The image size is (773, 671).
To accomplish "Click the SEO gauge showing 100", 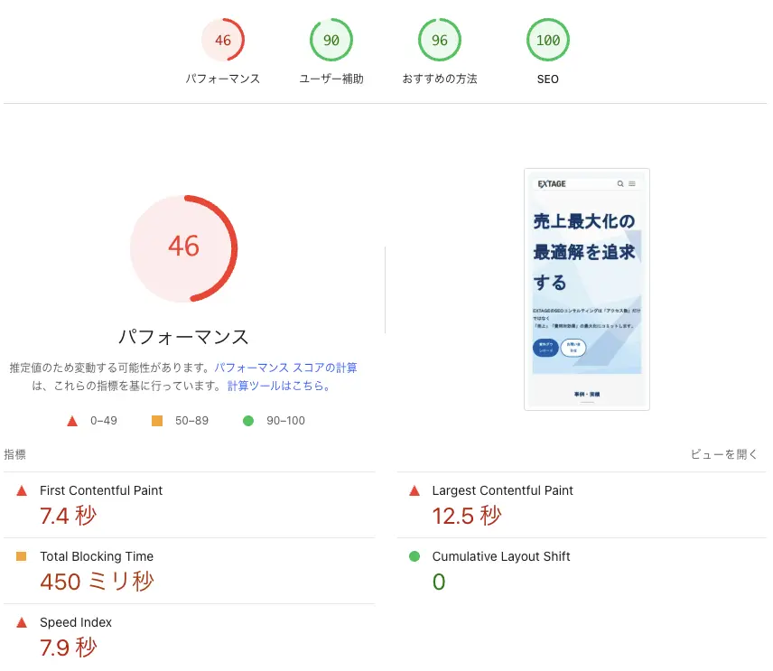I will click(548, 40).
